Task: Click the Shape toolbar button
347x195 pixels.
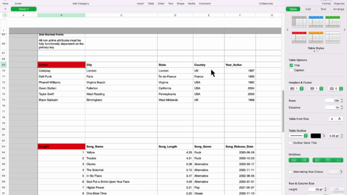Action: [x=181, y=3]
